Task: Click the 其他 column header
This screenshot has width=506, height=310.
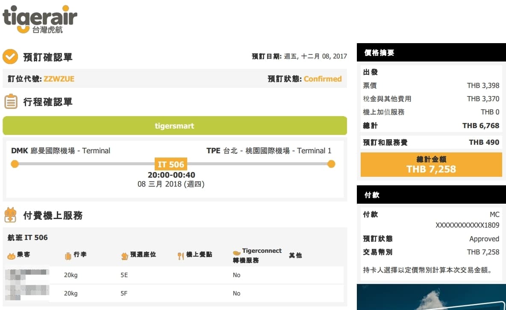Action: 295,255
